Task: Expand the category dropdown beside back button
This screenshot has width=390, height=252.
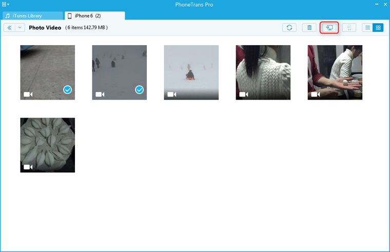Action: (x=20, y=28)
